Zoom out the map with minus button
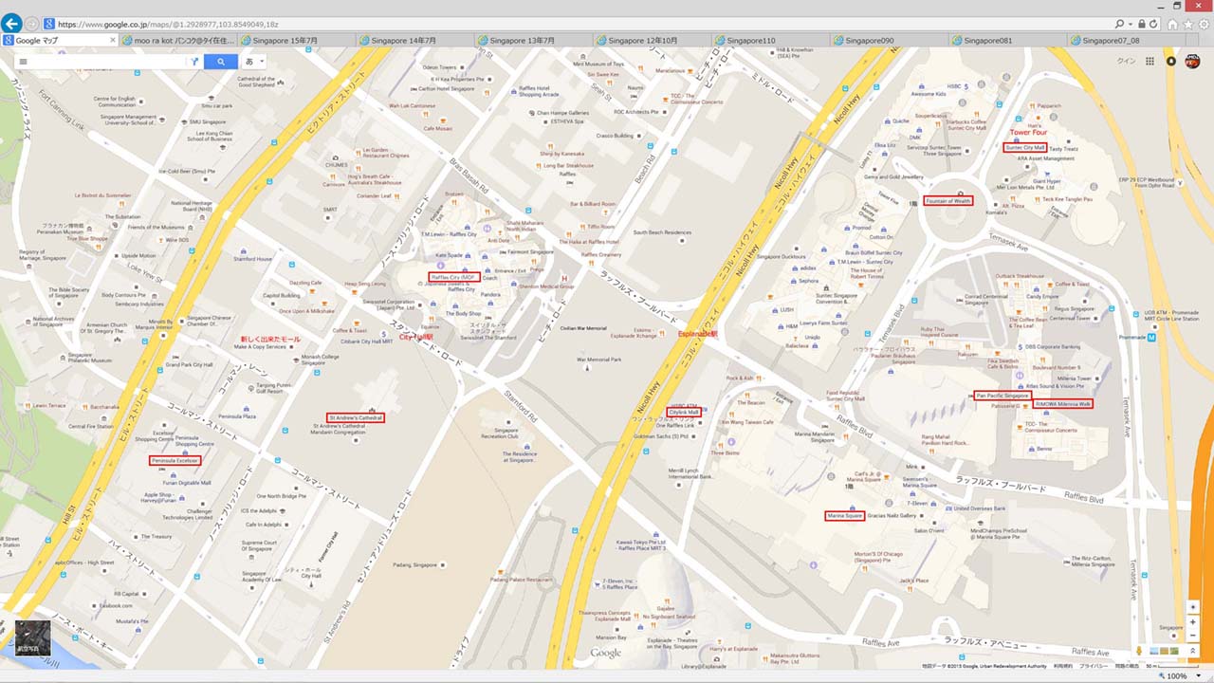The image size is (1214, 683). tap(1192, 636)
